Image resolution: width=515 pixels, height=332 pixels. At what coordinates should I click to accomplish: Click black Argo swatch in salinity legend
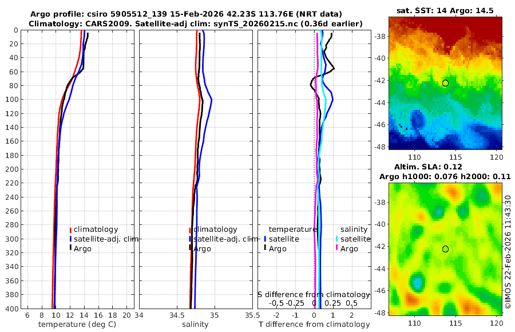190,247
